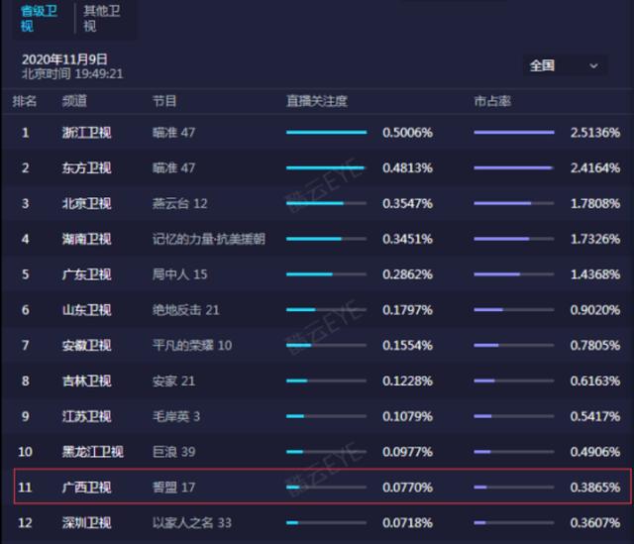Viewport: 634px width, 544px height.
Task: Click the 0.3547% attention value
Action: 407,204
